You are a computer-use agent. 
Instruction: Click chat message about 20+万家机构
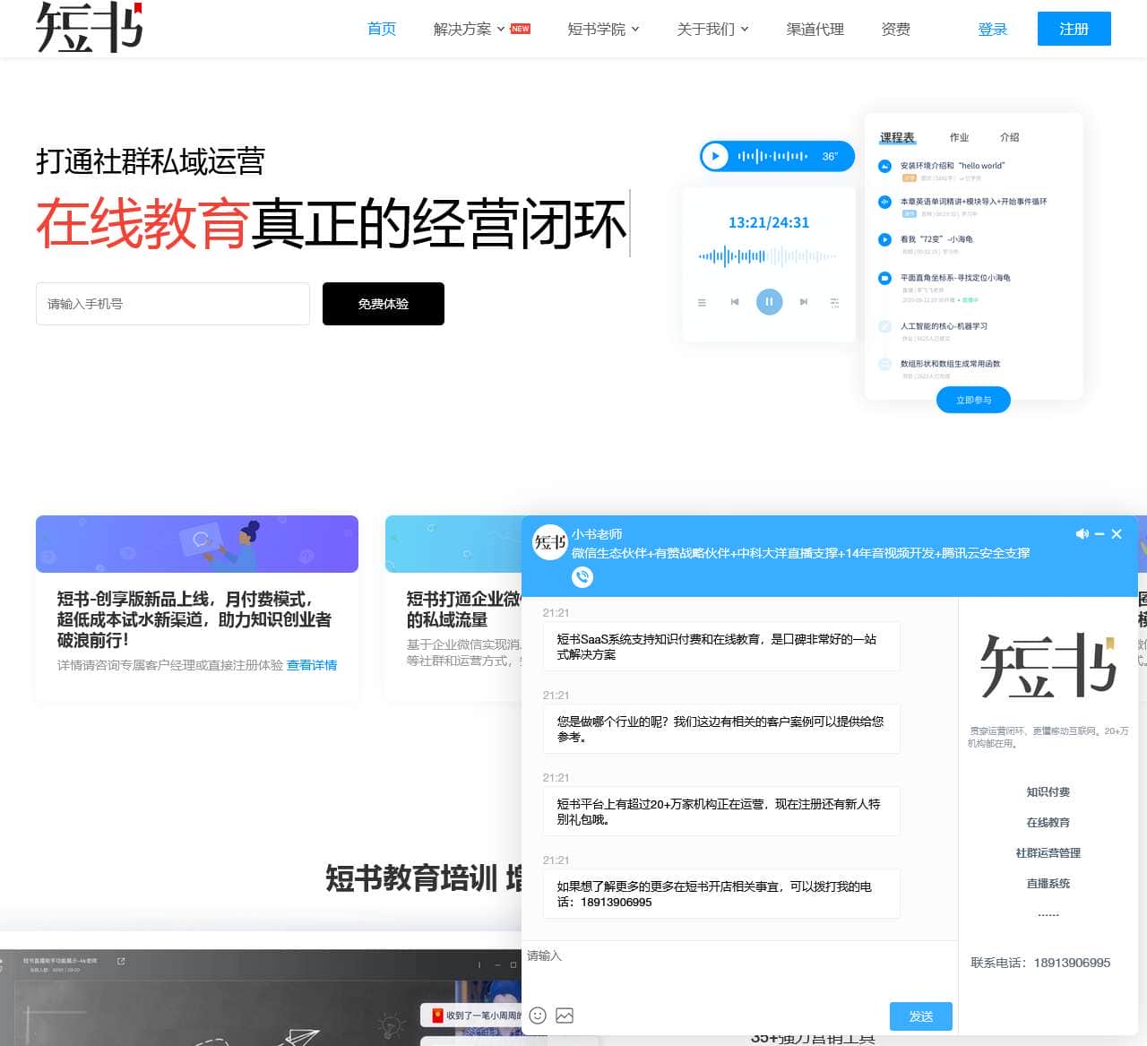click(x=721, y=811)
